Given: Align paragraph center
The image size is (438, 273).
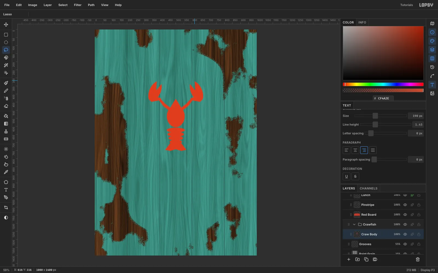Looking at the screenshot, I should [x=355, y=150].
